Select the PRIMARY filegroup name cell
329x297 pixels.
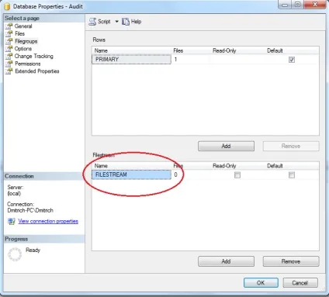point(131,59)
